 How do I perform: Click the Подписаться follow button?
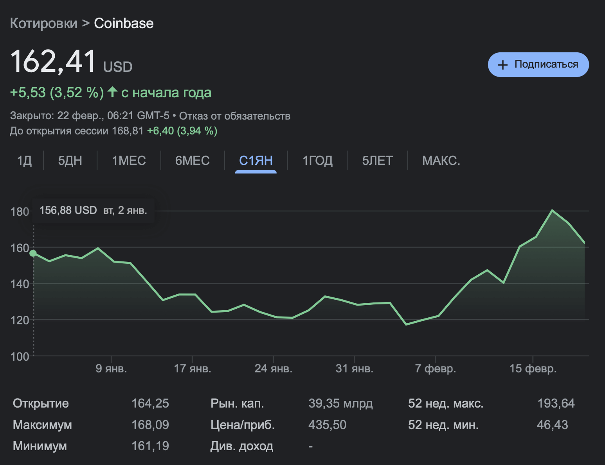click(538, 64)
